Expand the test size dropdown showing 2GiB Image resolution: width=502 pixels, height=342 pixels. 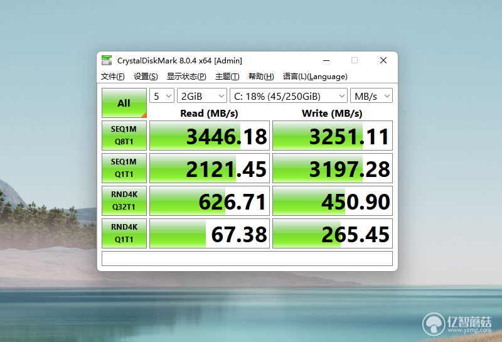coord(202,96)
